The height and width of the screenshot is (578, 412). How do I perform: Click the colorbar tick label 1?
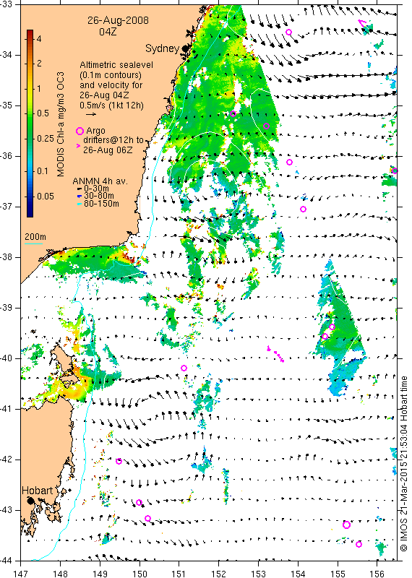pos(39,88)
